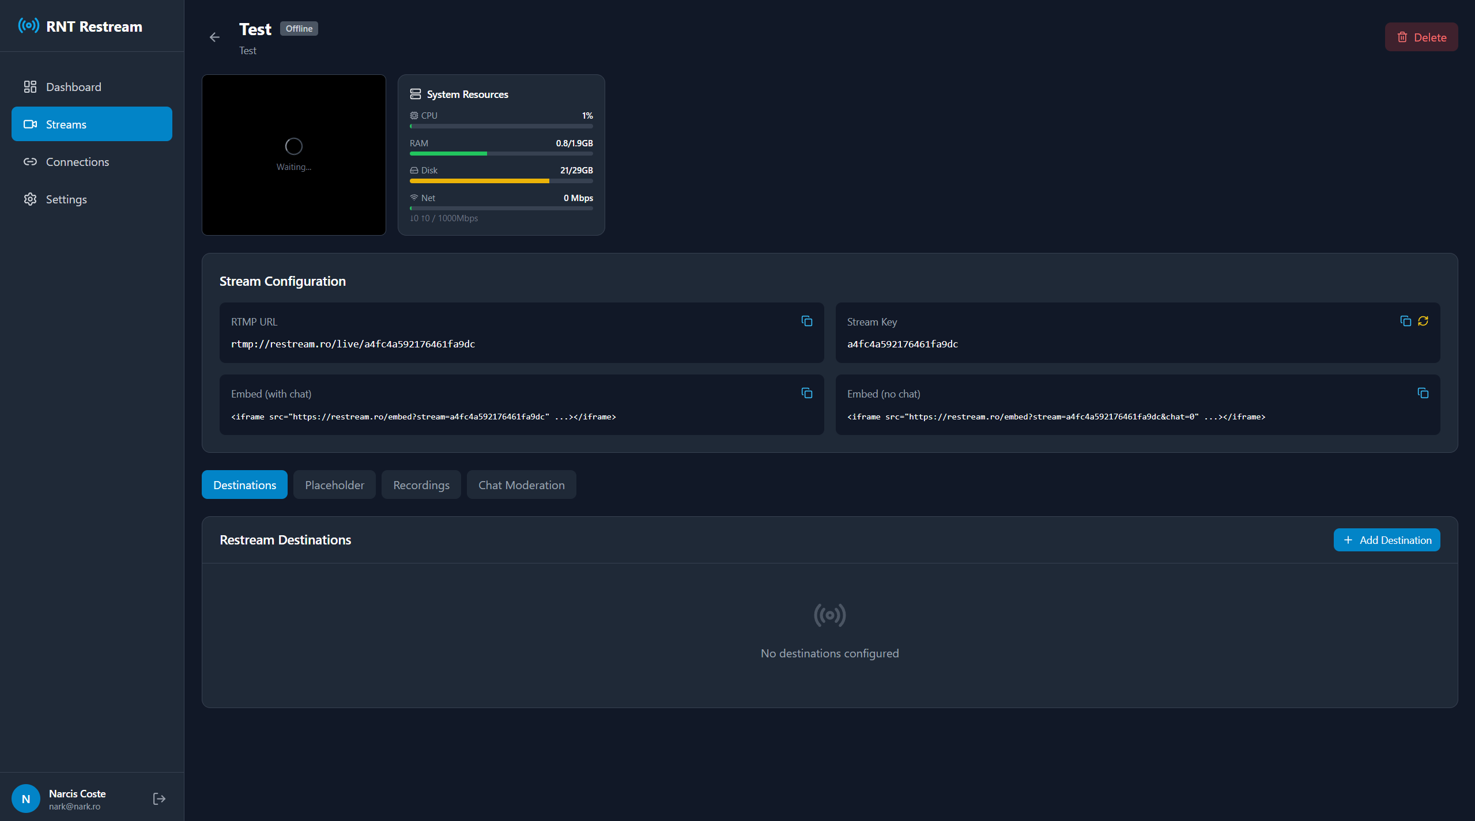Click the Add Destination button
The height and width of the screenshot is (821, 1475).
tap(1386, 539)
